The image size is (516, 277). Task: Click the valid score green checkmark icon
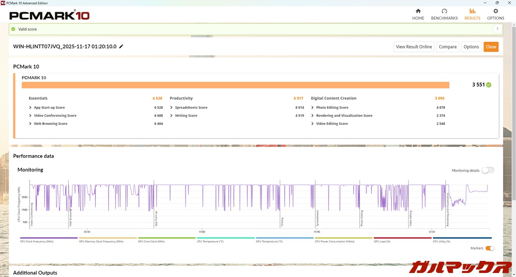click(x=13, y=29)
